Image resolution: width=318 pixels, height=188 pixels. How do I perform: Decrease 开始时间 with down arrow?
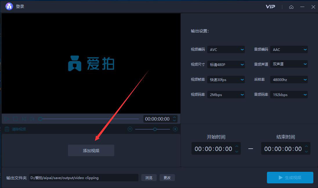(x=237, y=151)
